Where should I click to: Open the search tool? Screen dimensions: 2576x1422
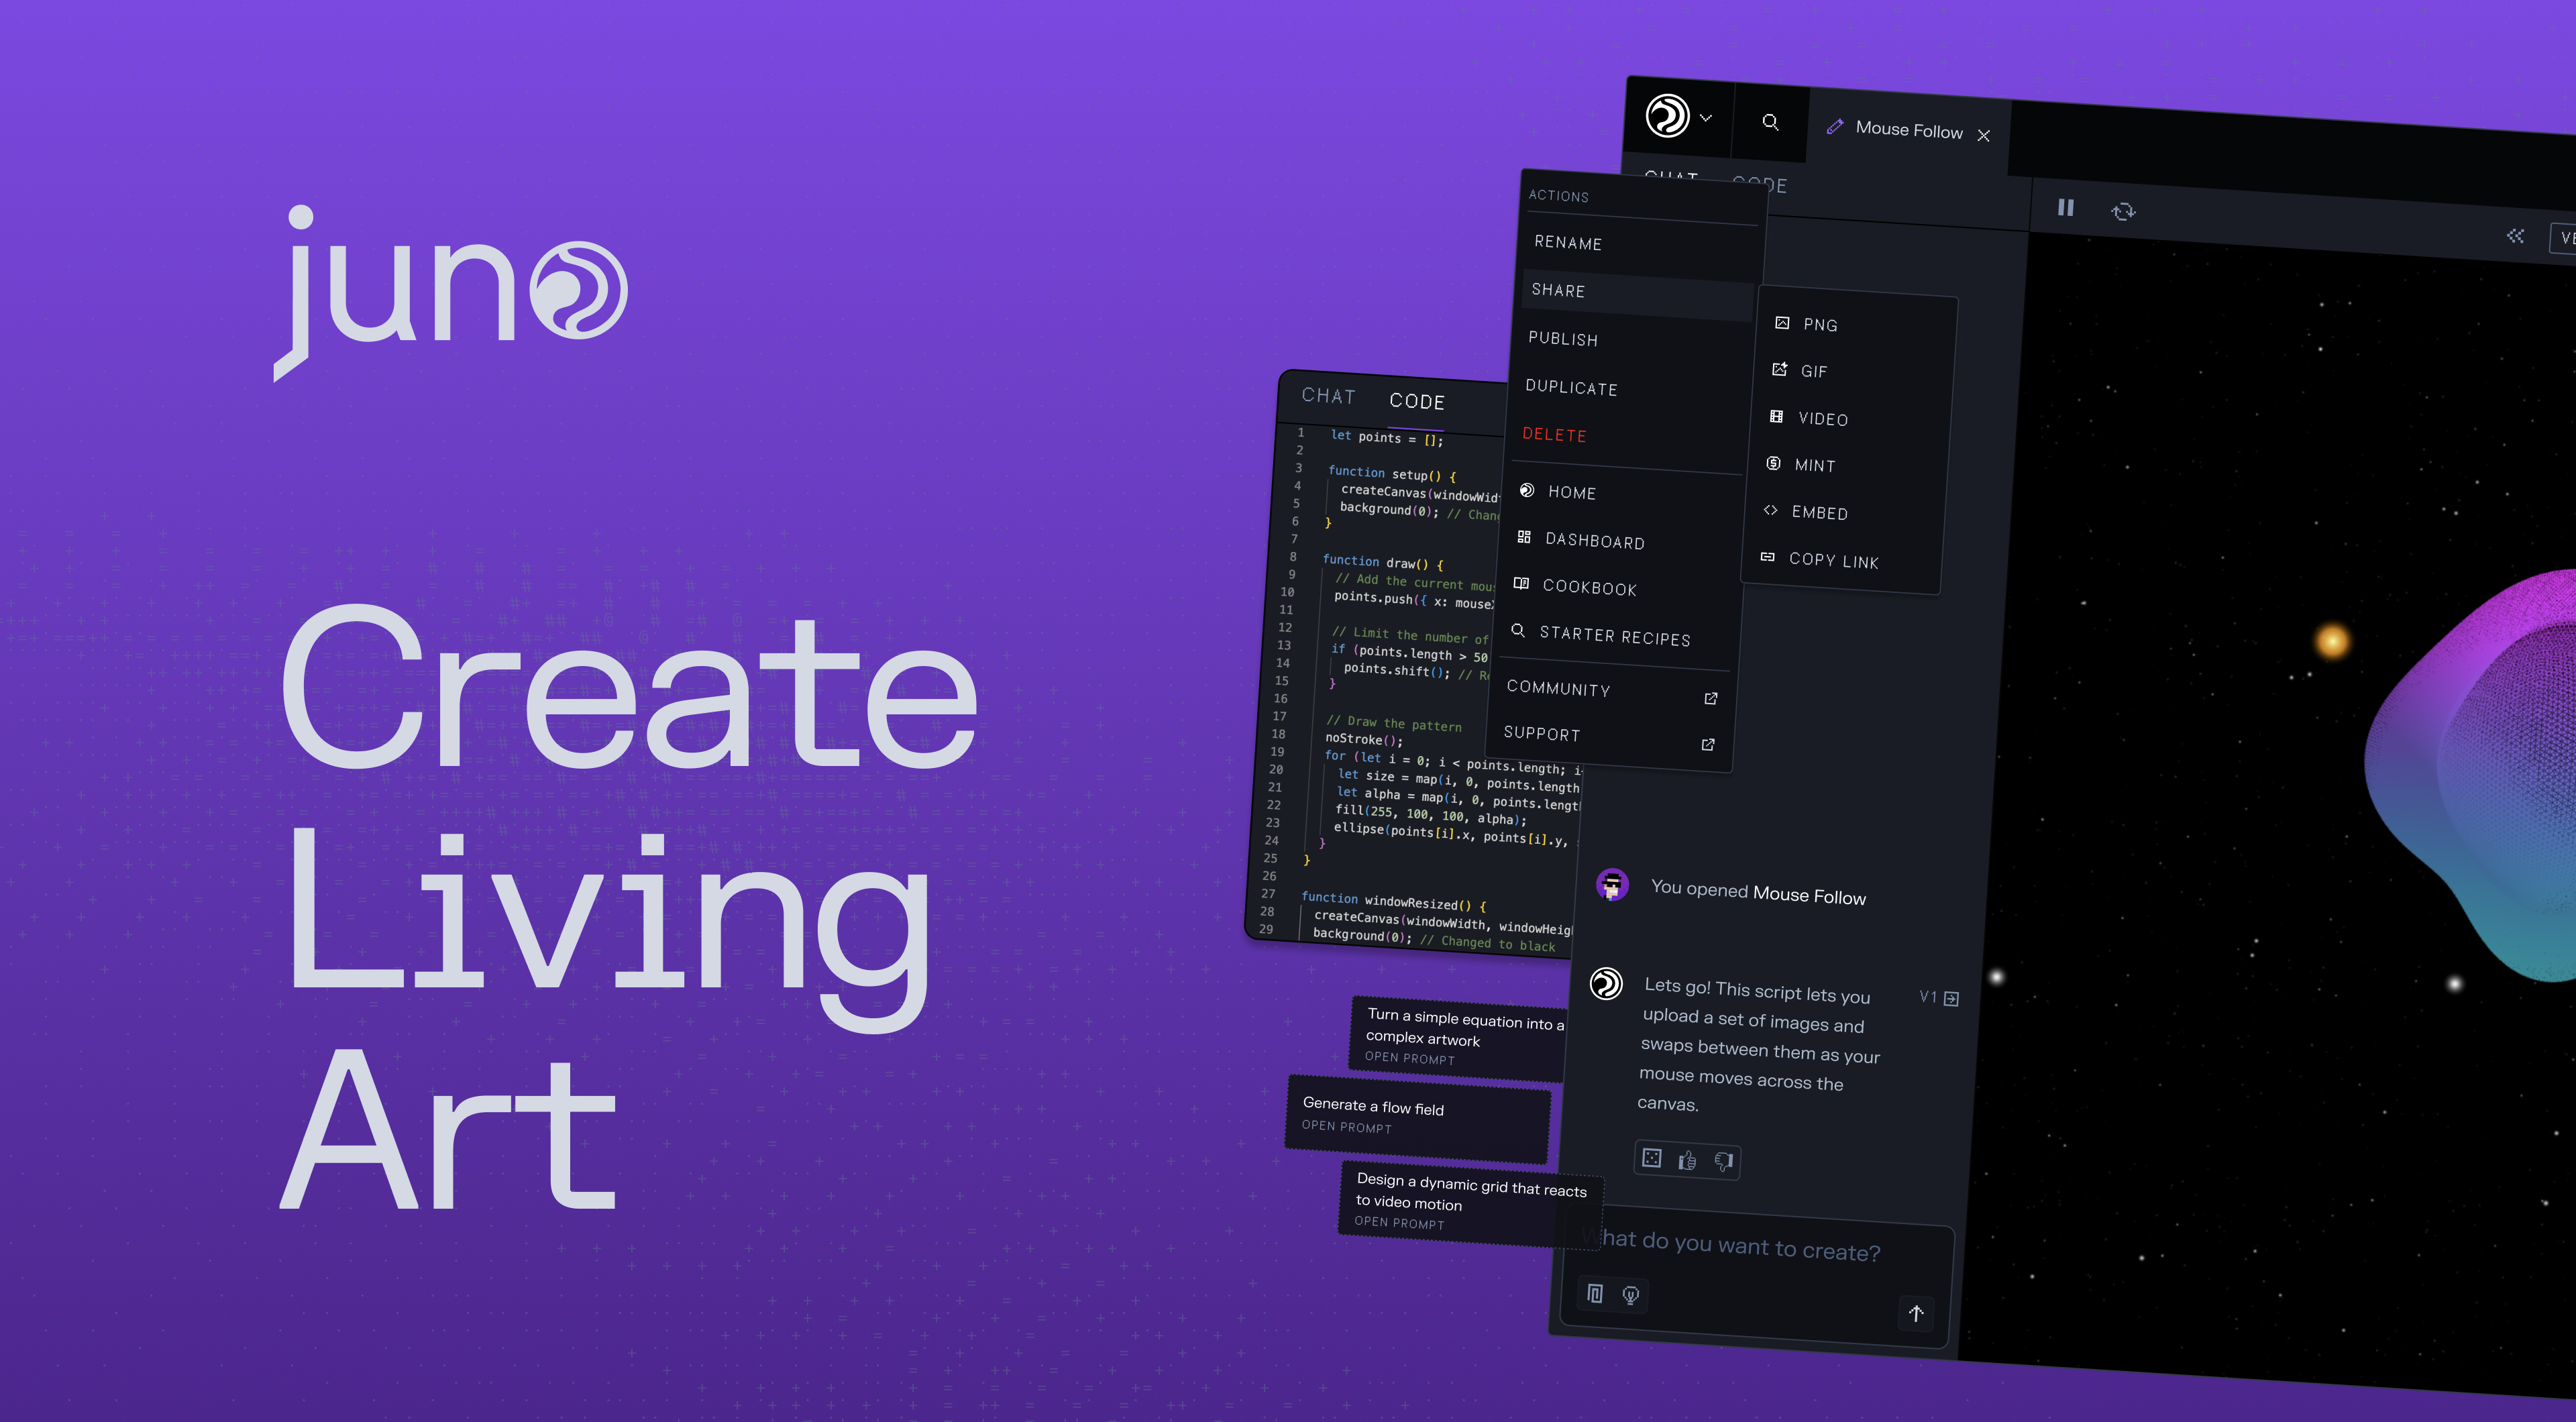click(x=1770, y=122)
